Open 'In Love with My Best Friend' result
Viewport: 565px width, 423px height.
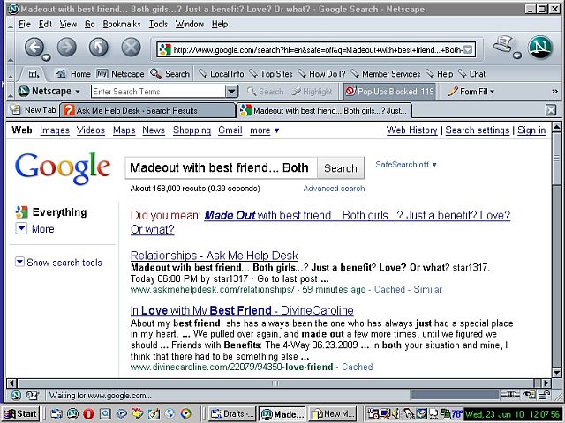coord(241,311)
